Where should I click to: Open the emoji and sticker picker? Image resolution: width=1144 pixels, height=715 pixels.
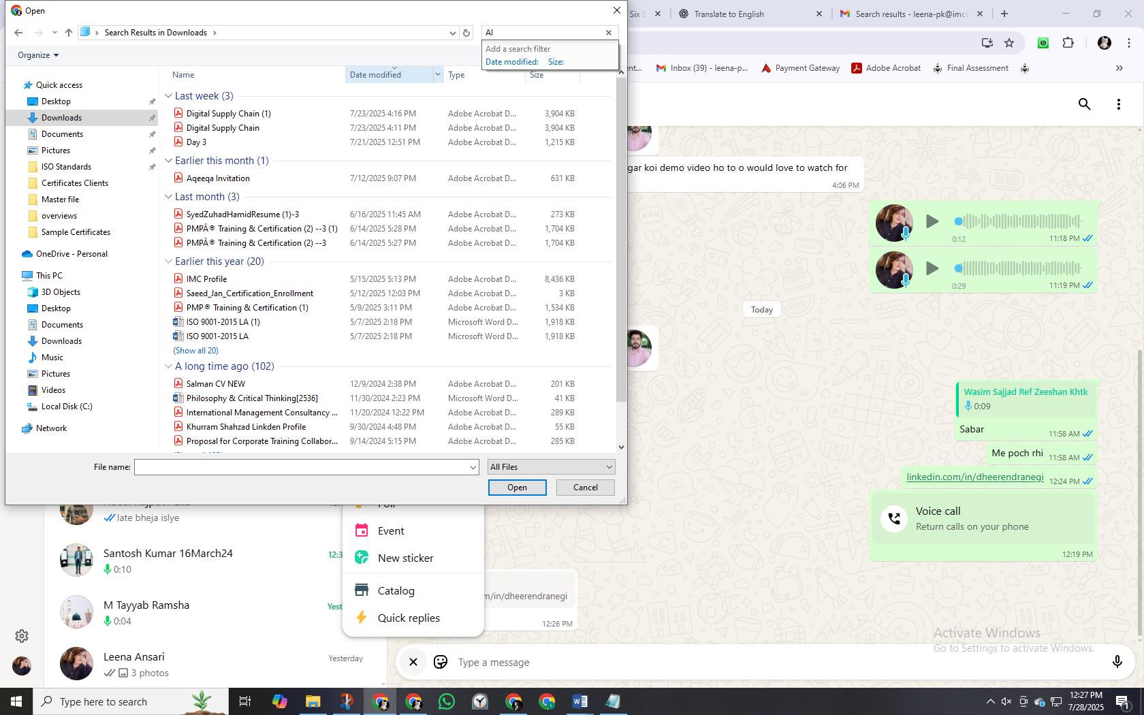pos(441,662)
